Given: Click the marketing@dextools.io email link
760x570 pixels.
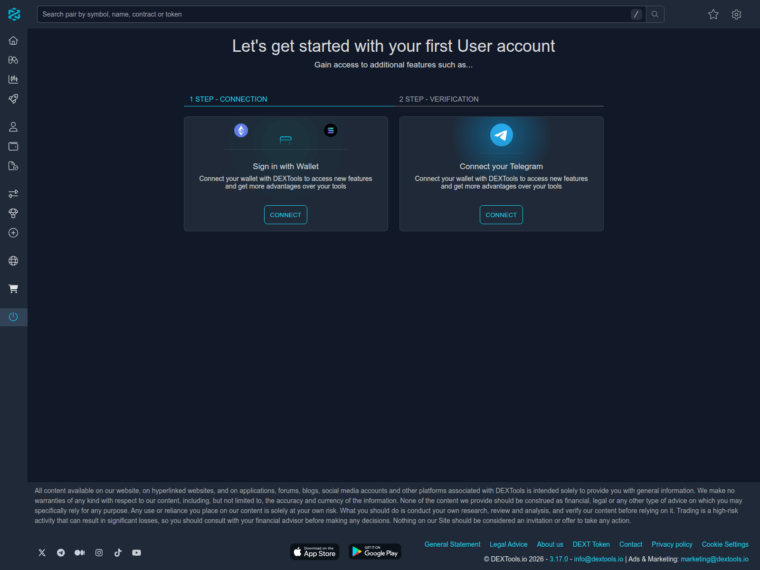Looking at the screenshot, I should (714, 559).
